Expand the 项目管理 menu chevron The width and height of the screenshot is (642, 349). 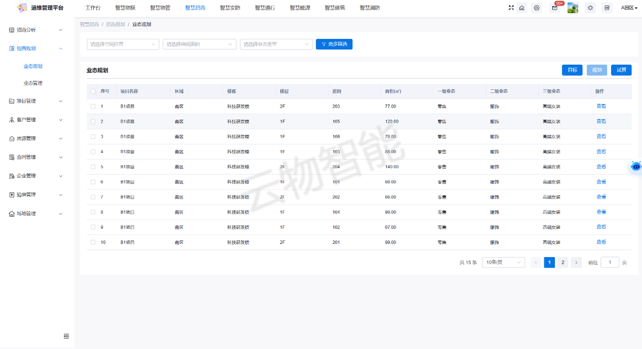tap(61, 101)
